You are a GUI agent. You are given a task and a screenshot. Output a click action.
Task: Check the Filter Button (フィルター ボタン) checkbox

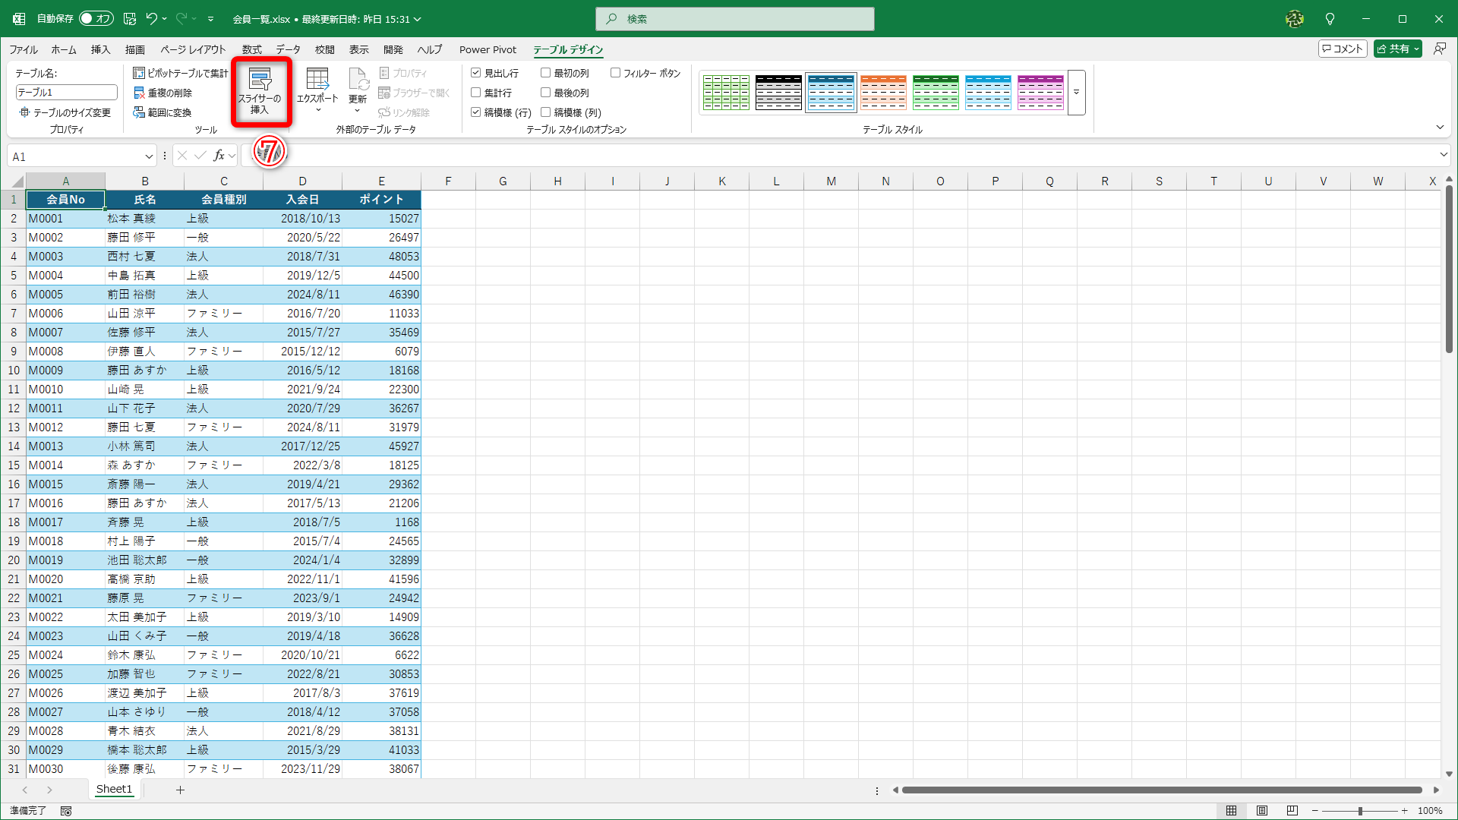(615, 73)
